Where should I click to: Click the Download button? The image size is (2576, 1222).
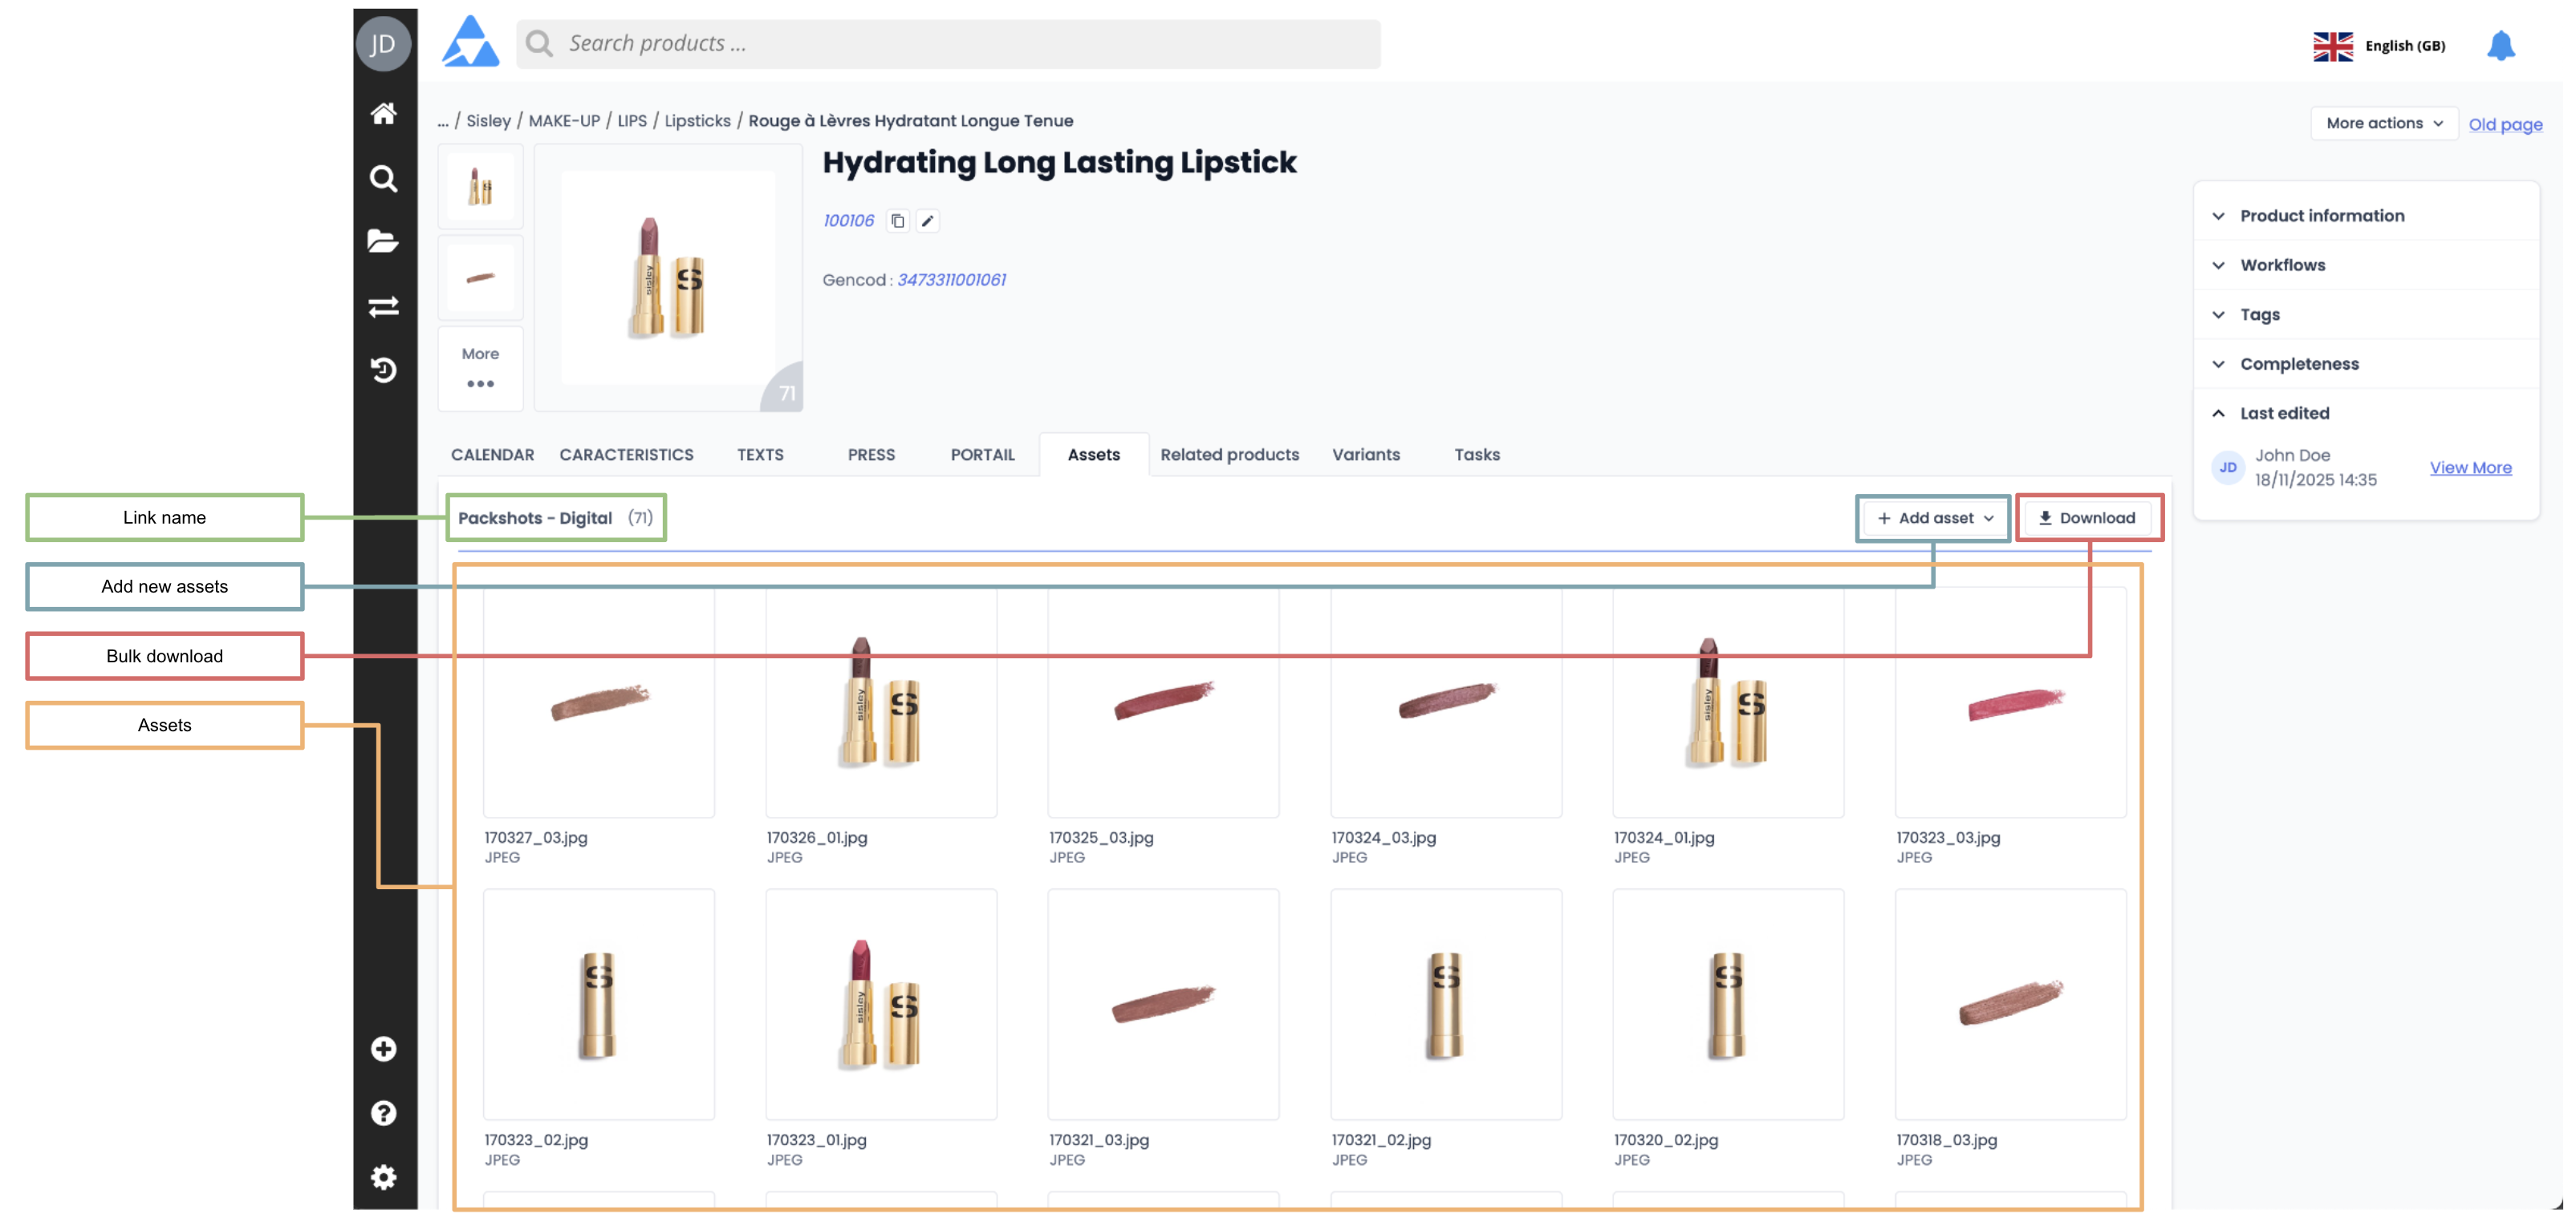[2087, 517]
